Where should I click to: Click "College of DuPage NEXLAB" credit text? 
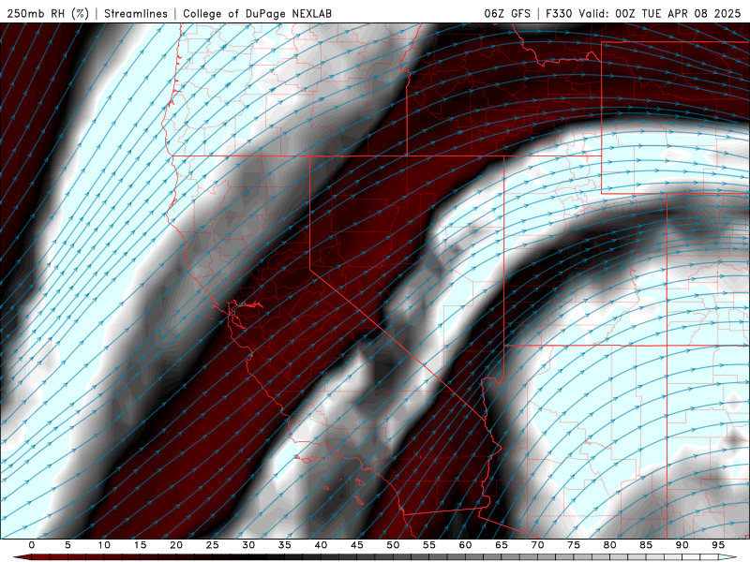point(257,13)
